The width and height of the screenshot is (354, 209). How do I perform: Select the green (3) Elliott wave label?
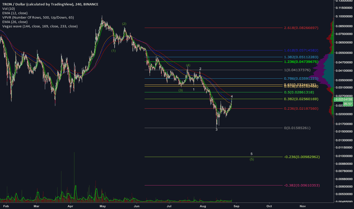(181, 90)
